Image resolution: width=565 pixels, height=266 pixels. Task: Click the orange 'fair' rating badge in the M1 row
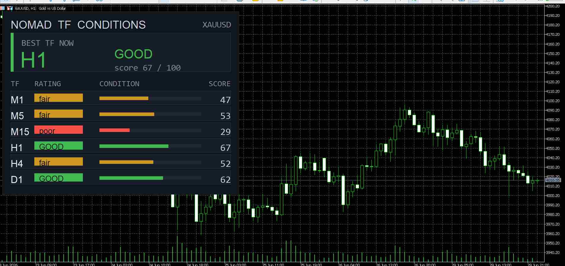[x=59, y=98]
